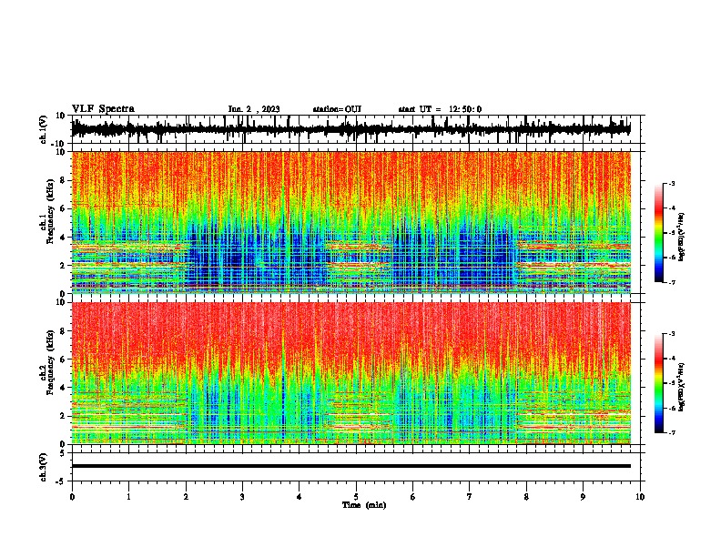Select the "start UT = 12:50:0" text
Screen dimensions: 721x557
440,109
